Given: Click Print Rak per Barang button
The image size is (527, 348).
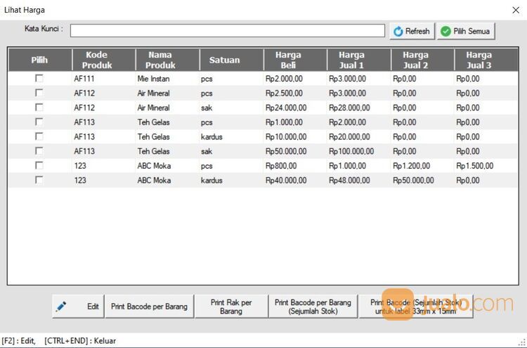Looking at the screenshot, I should click(x=230, y=307).
